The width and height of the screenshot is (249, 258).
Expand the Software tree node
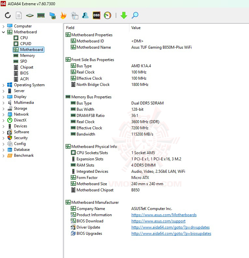[x=3, y=132]
